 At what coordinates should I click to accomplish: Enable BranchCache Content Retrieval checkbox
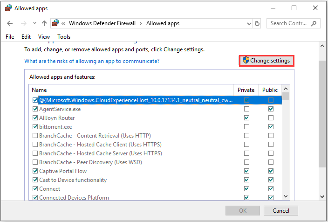(x=35, y=136)
